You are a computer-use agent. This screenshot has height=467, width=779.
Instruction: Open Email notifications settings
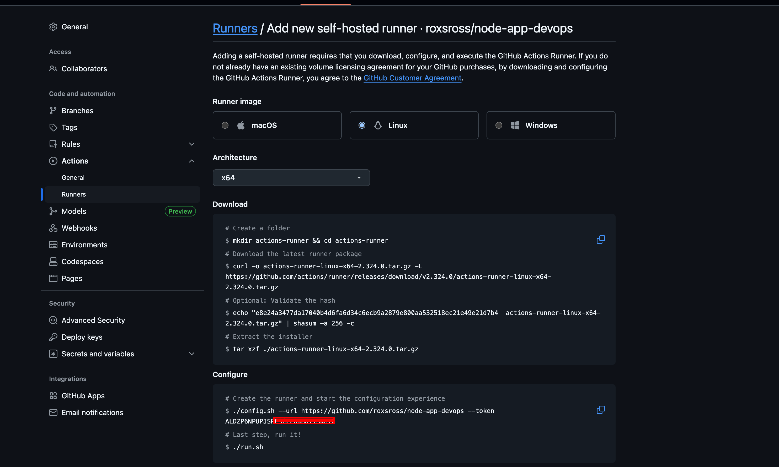point(122,412)
